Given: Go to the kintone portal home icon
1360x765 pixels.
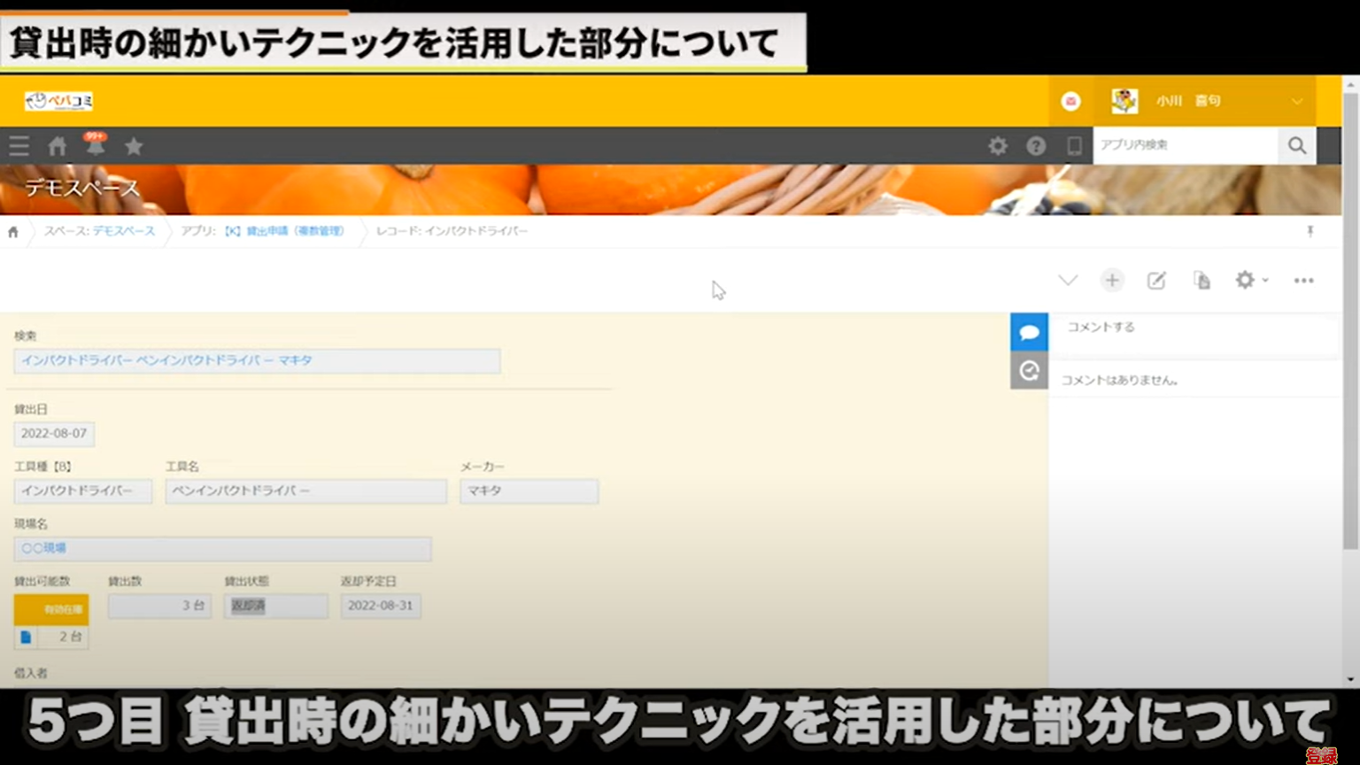Looking at the screenshot, I should pos(57,145).
